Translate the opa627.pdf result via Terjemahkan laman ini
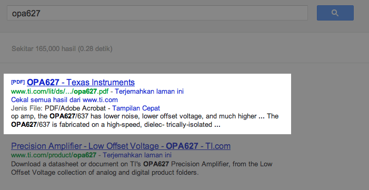 pyautogui.click(x=149, y=92)
